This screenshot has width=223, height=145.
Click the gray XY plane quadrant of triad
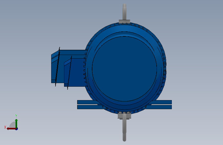click(13, 125)
